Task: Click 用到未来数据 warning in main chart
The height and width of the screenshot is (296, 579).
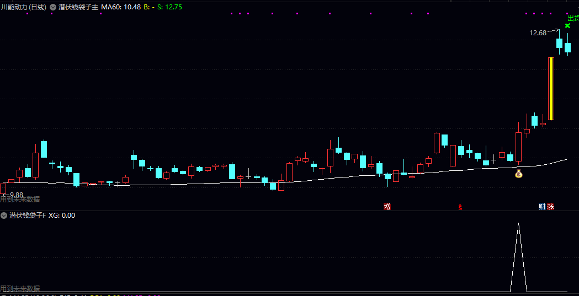Action: [20, 200]
